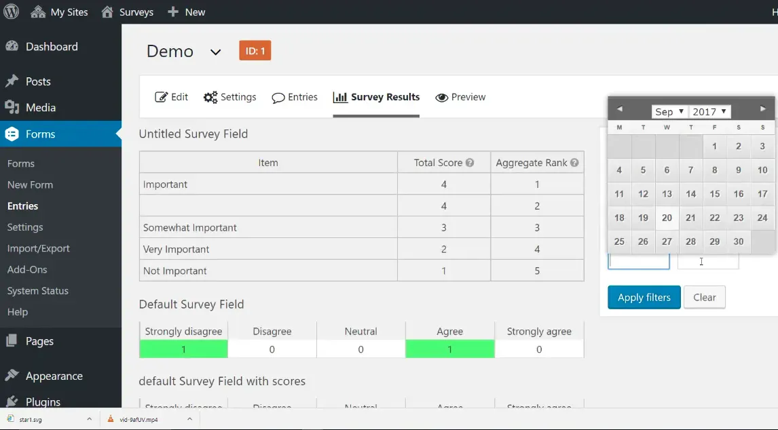Viewport: 778px width, 430px height.
Task: Open the year dropdown showing 2017
Action: click(710, 112)
